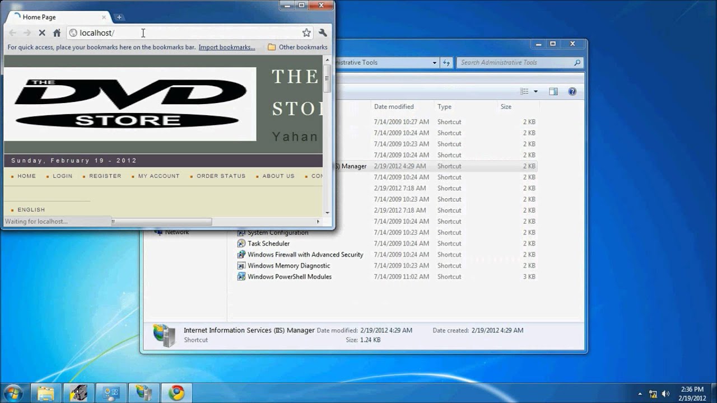Screen dimensions: 717x403
Task: Click the Windows Firewall shortcut icon
Action: 241,255
